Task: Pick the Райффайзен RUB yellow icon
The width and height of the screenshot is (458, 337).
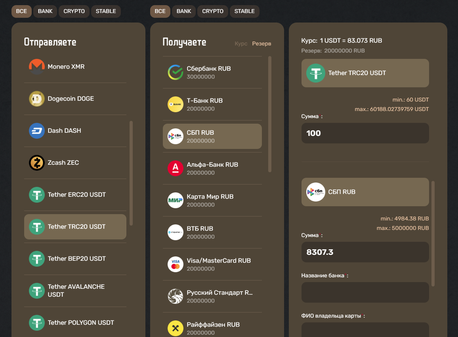Action: click(176, 328)
